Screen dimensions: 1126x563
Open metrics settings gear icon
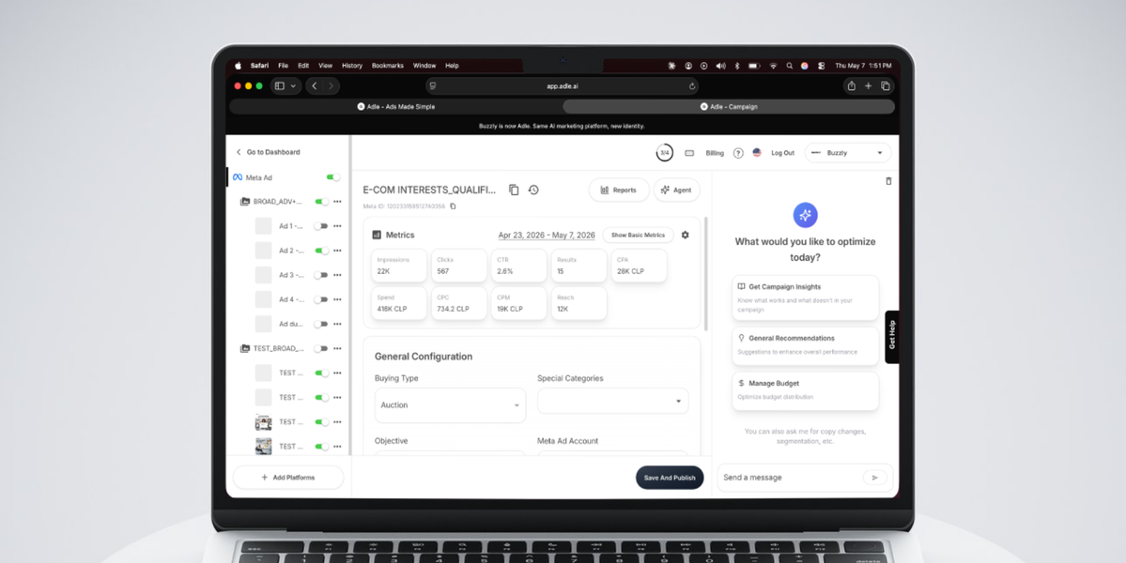[685, 235]
